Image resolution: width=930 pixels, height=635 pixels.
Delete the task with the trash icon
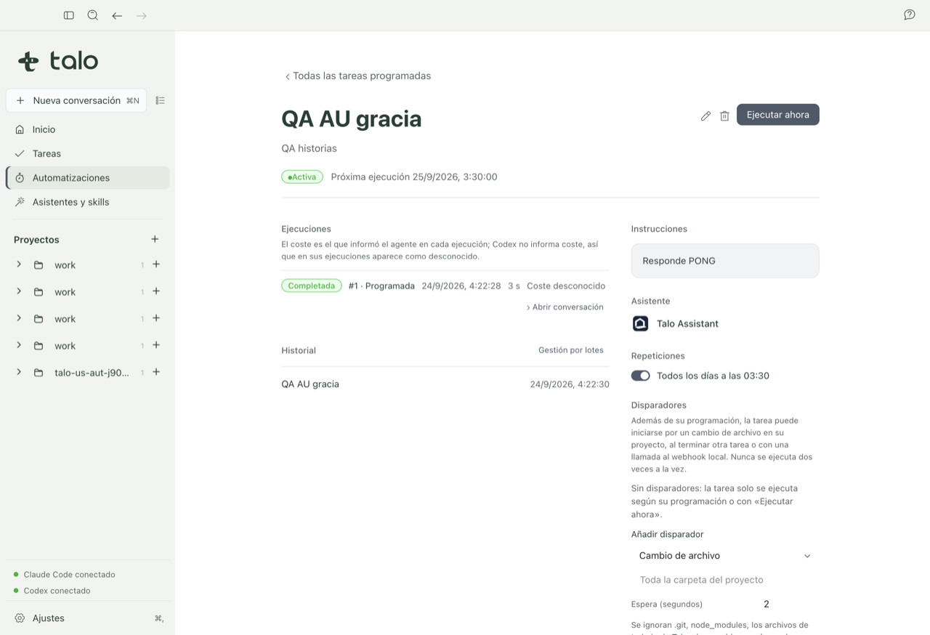click(724, 116)
